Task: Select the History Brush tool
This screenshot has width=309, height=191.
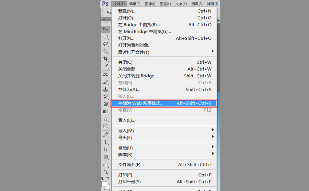Action: click(x=106, y=97)
